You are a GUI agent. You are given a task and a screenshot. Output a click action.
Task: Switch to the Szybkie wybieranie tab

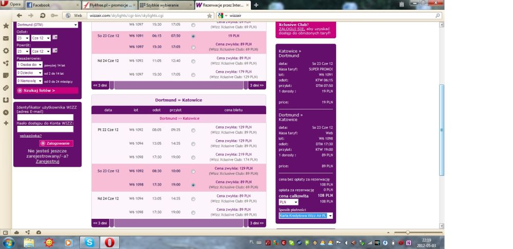coord(166,5)
